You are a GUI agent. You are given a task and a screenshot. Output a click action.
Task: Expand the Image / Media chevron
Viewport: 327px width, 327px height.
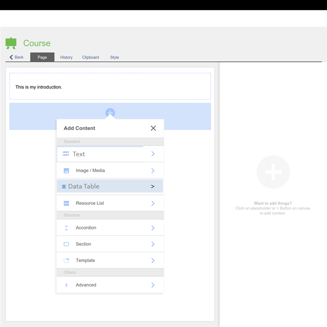153,171
